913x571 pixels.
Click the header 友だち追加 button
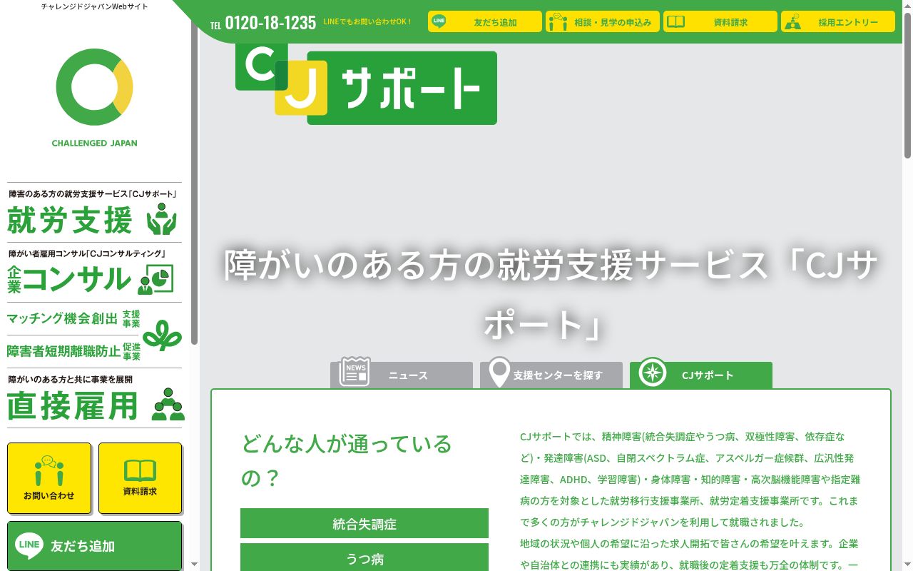485,21
